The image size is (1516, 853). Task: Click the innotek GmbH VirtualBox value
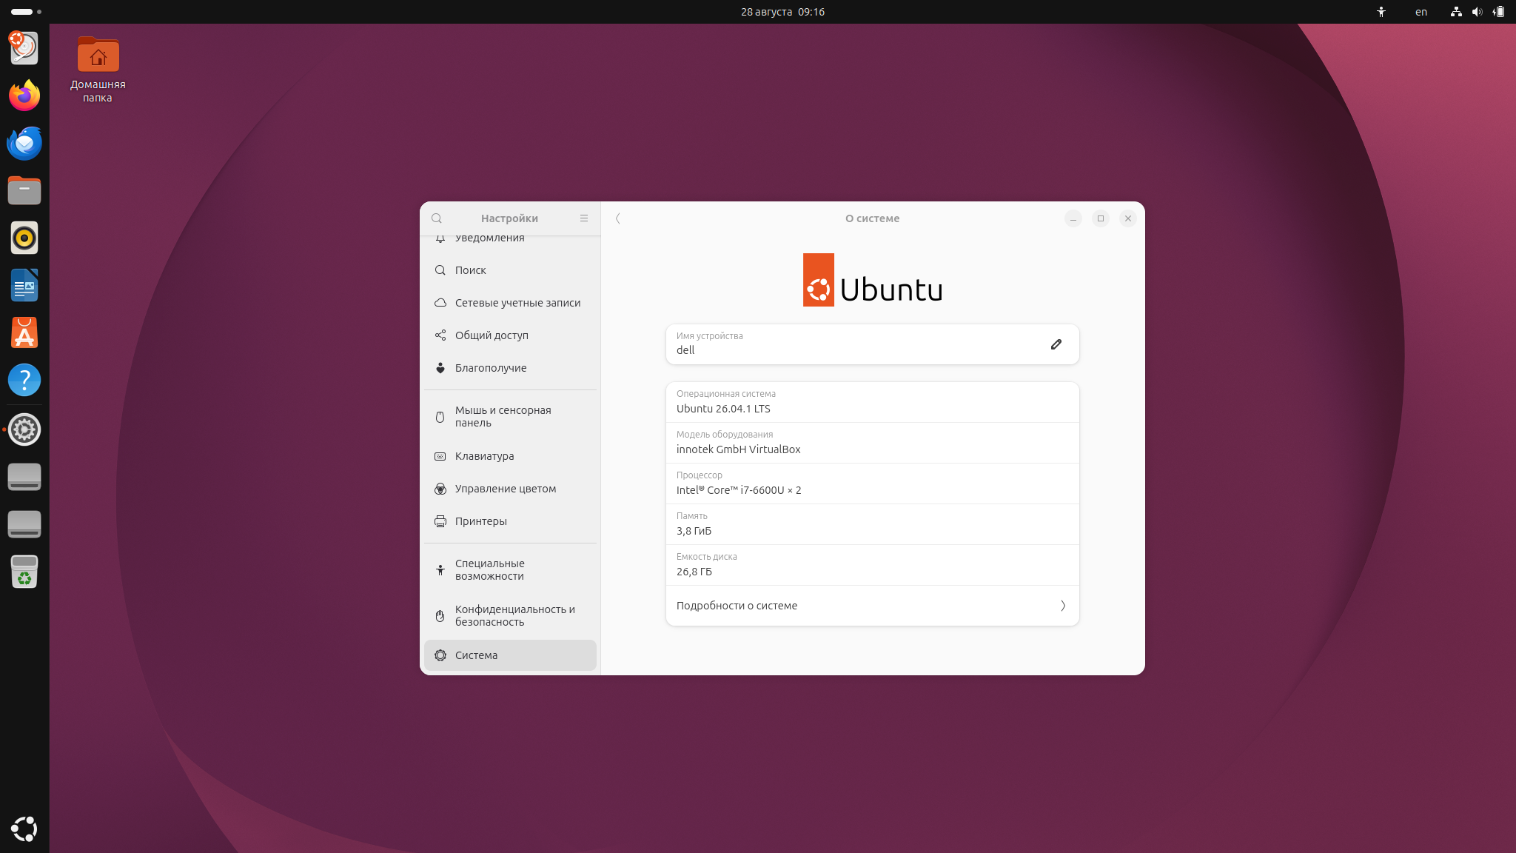[x=738, y=449]
